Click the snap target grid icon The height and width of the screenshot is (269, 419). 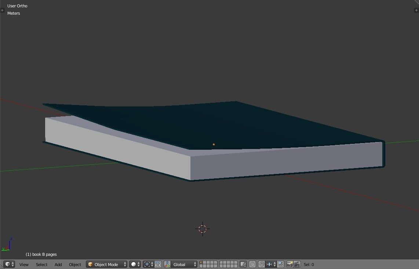click(281, 265)
